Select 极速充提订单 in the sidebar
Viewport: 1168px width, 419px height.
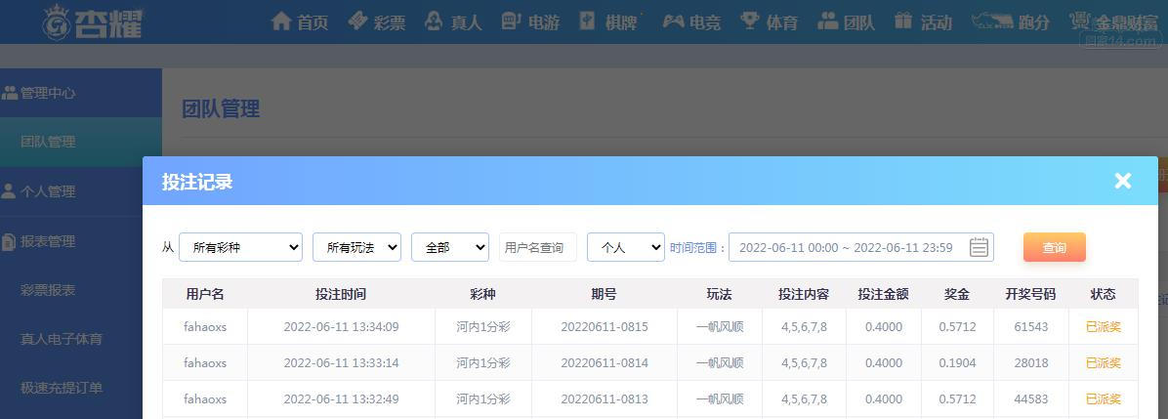click(62, 388)
